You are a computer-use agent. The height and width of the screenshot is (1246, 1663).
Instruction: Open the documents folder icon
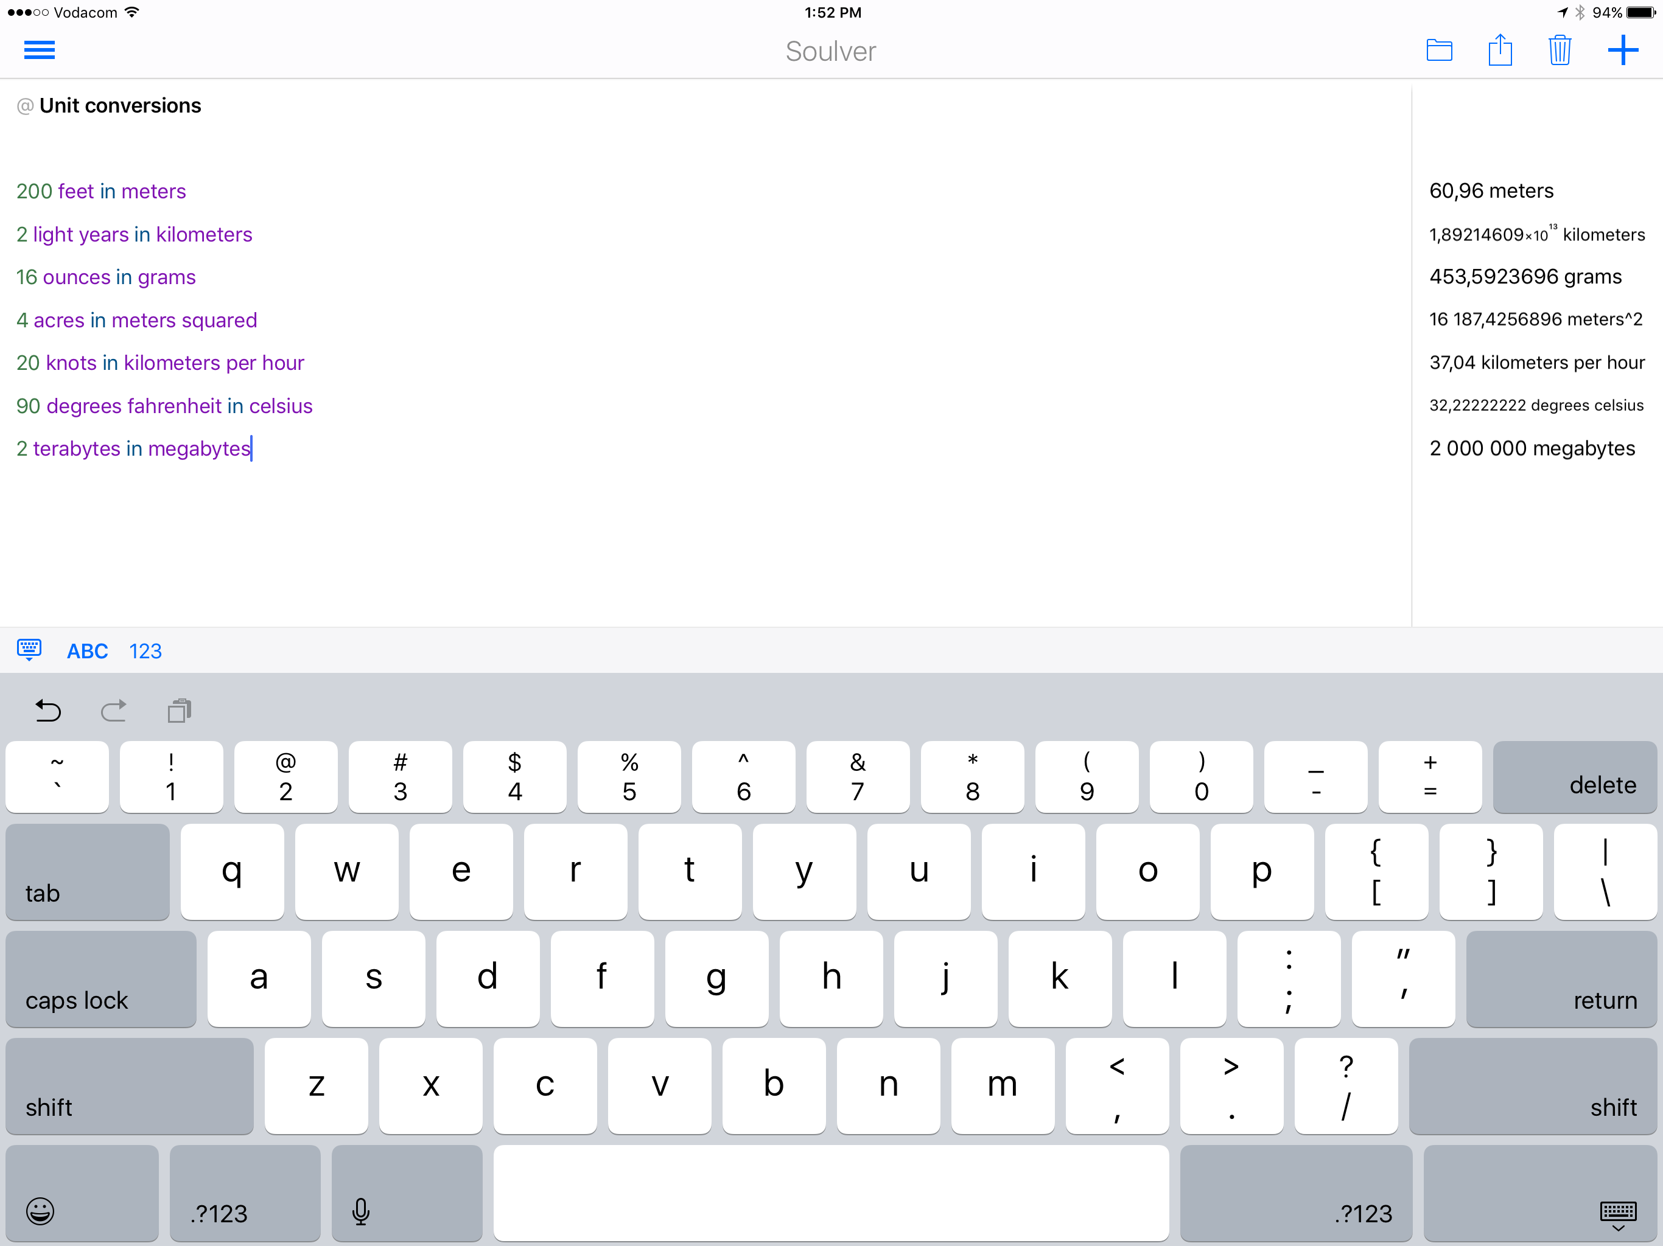[x=1439, y=50]
